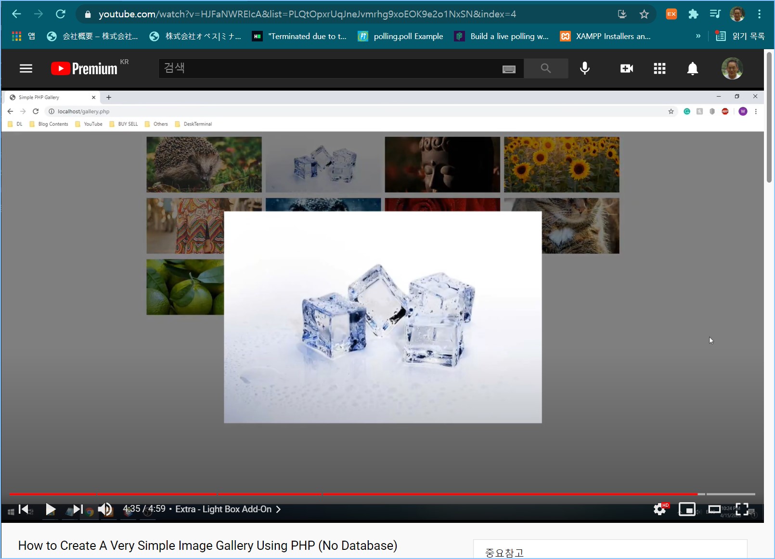
Task: Open the polling.poll Example bookmark
Action: (x=400, y=36)
